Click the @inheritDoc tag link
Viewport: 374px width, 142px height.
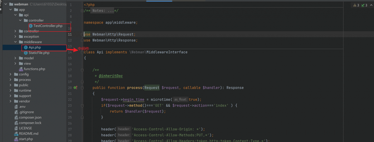coord(111,76)
